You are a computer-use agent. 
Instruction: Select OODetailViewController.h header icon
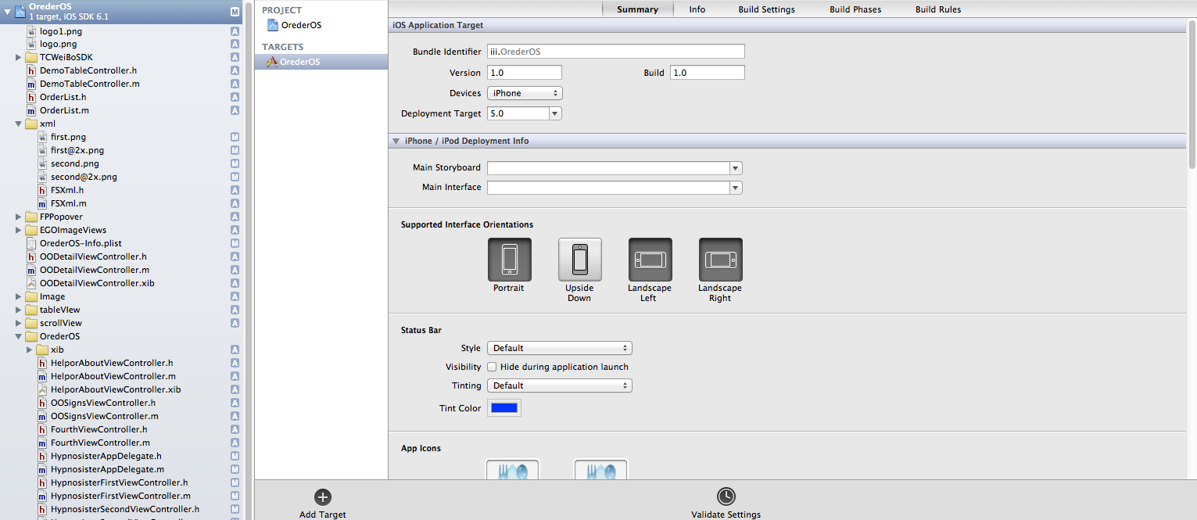31,256
